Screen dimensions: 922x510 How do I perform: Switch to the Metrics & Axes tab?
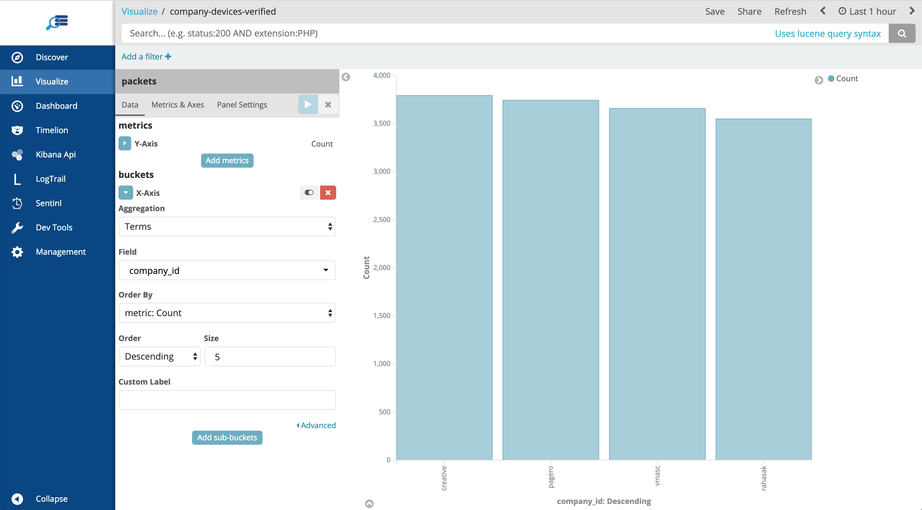click(x=177, y=104)
